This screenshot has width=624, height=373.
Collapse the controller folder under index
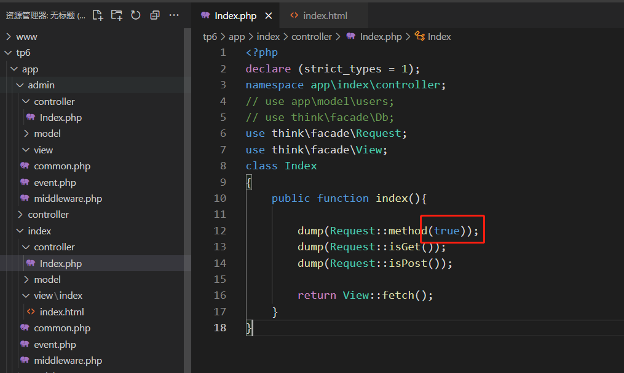tap(95, 247)
